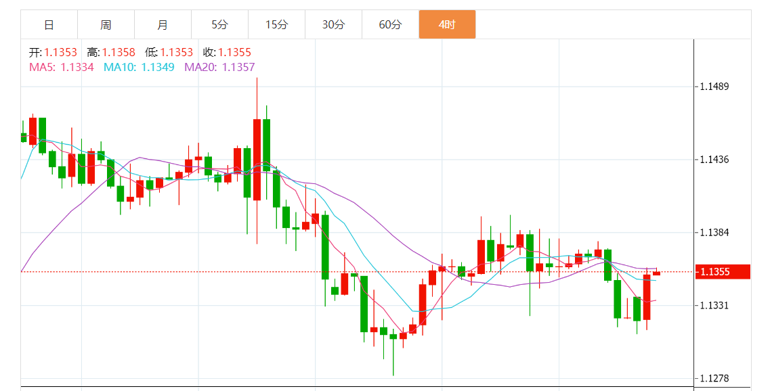
Task: Open the 月 (monthly) chart tab
Action: pyautogui.click(x=163, y=25)
